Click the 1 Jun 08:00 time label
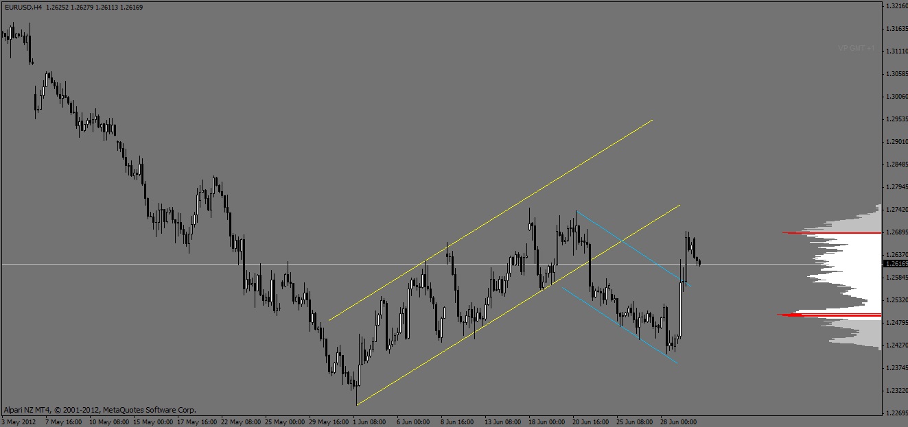This screenshot has height=427, width=908. (x=371, y=422)
